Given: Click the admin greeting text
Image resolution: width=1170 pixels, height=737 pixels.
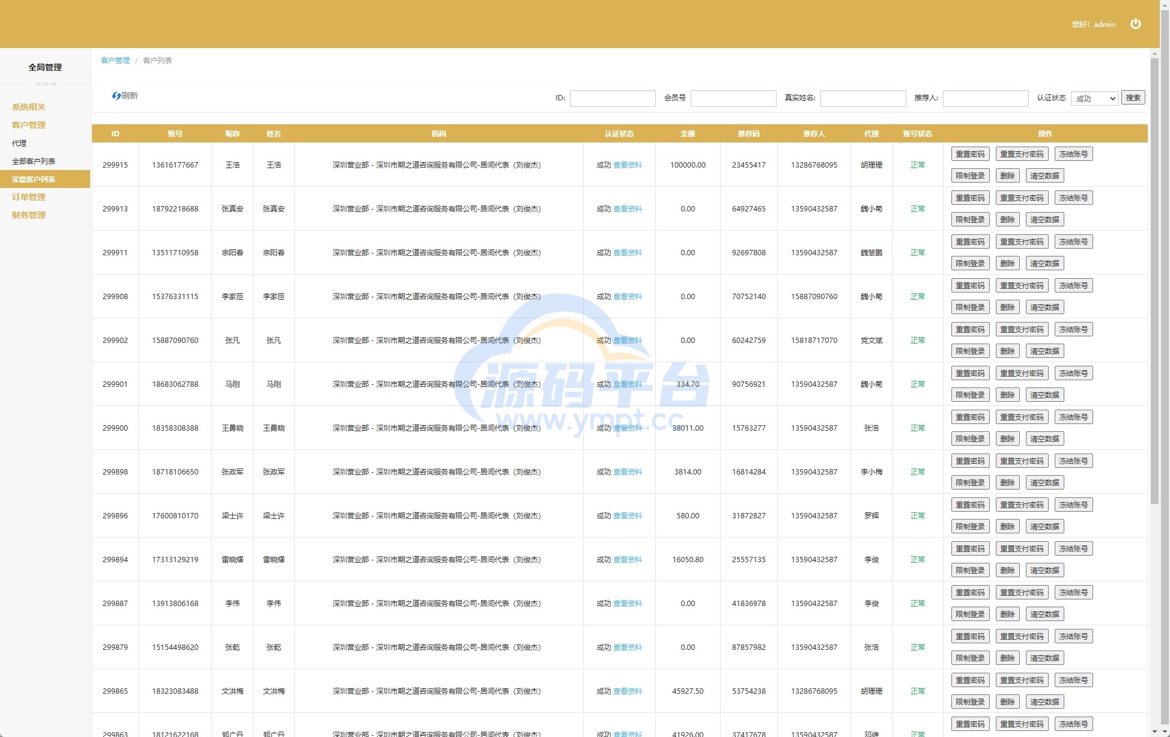Looking at the screenshot, I should pyautogui.click(x=1094, y=25).
